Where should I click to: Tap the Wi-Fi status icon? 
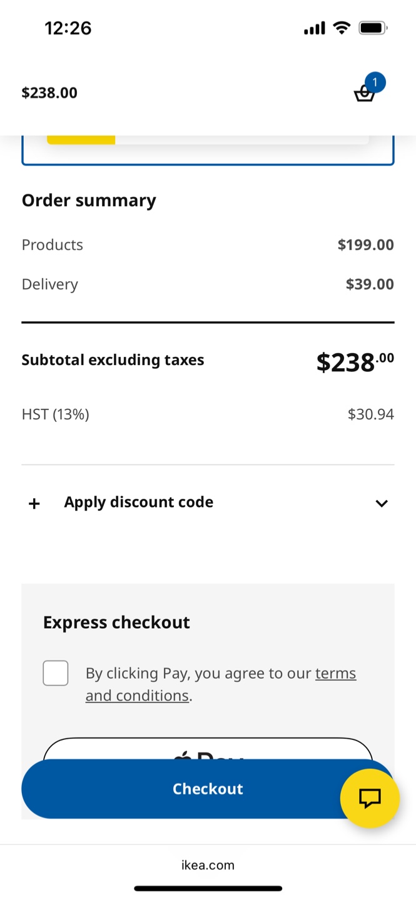pyautogui.click(x=342, y=27)
